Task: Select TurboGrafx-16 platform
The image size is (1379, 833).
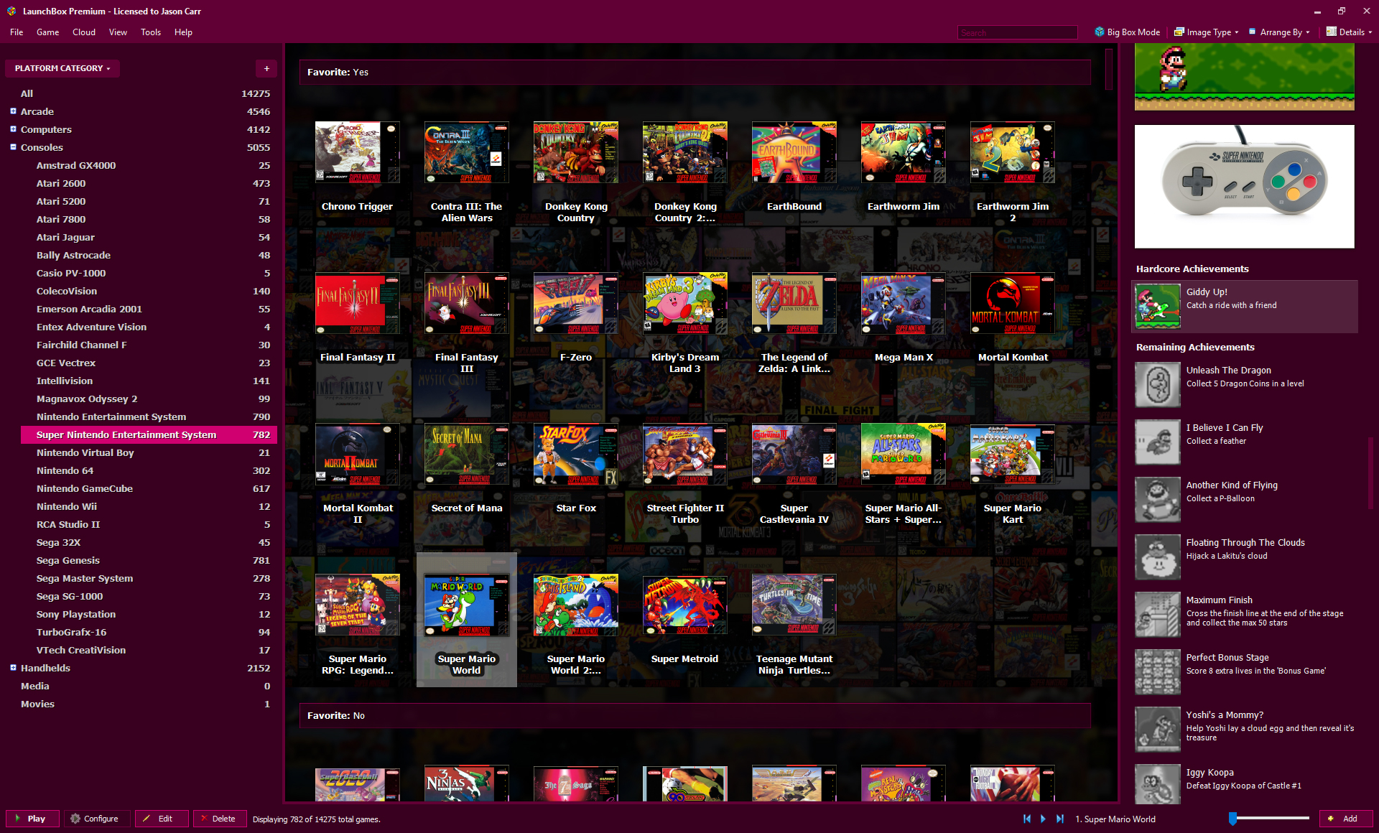Action: (148, 632)
